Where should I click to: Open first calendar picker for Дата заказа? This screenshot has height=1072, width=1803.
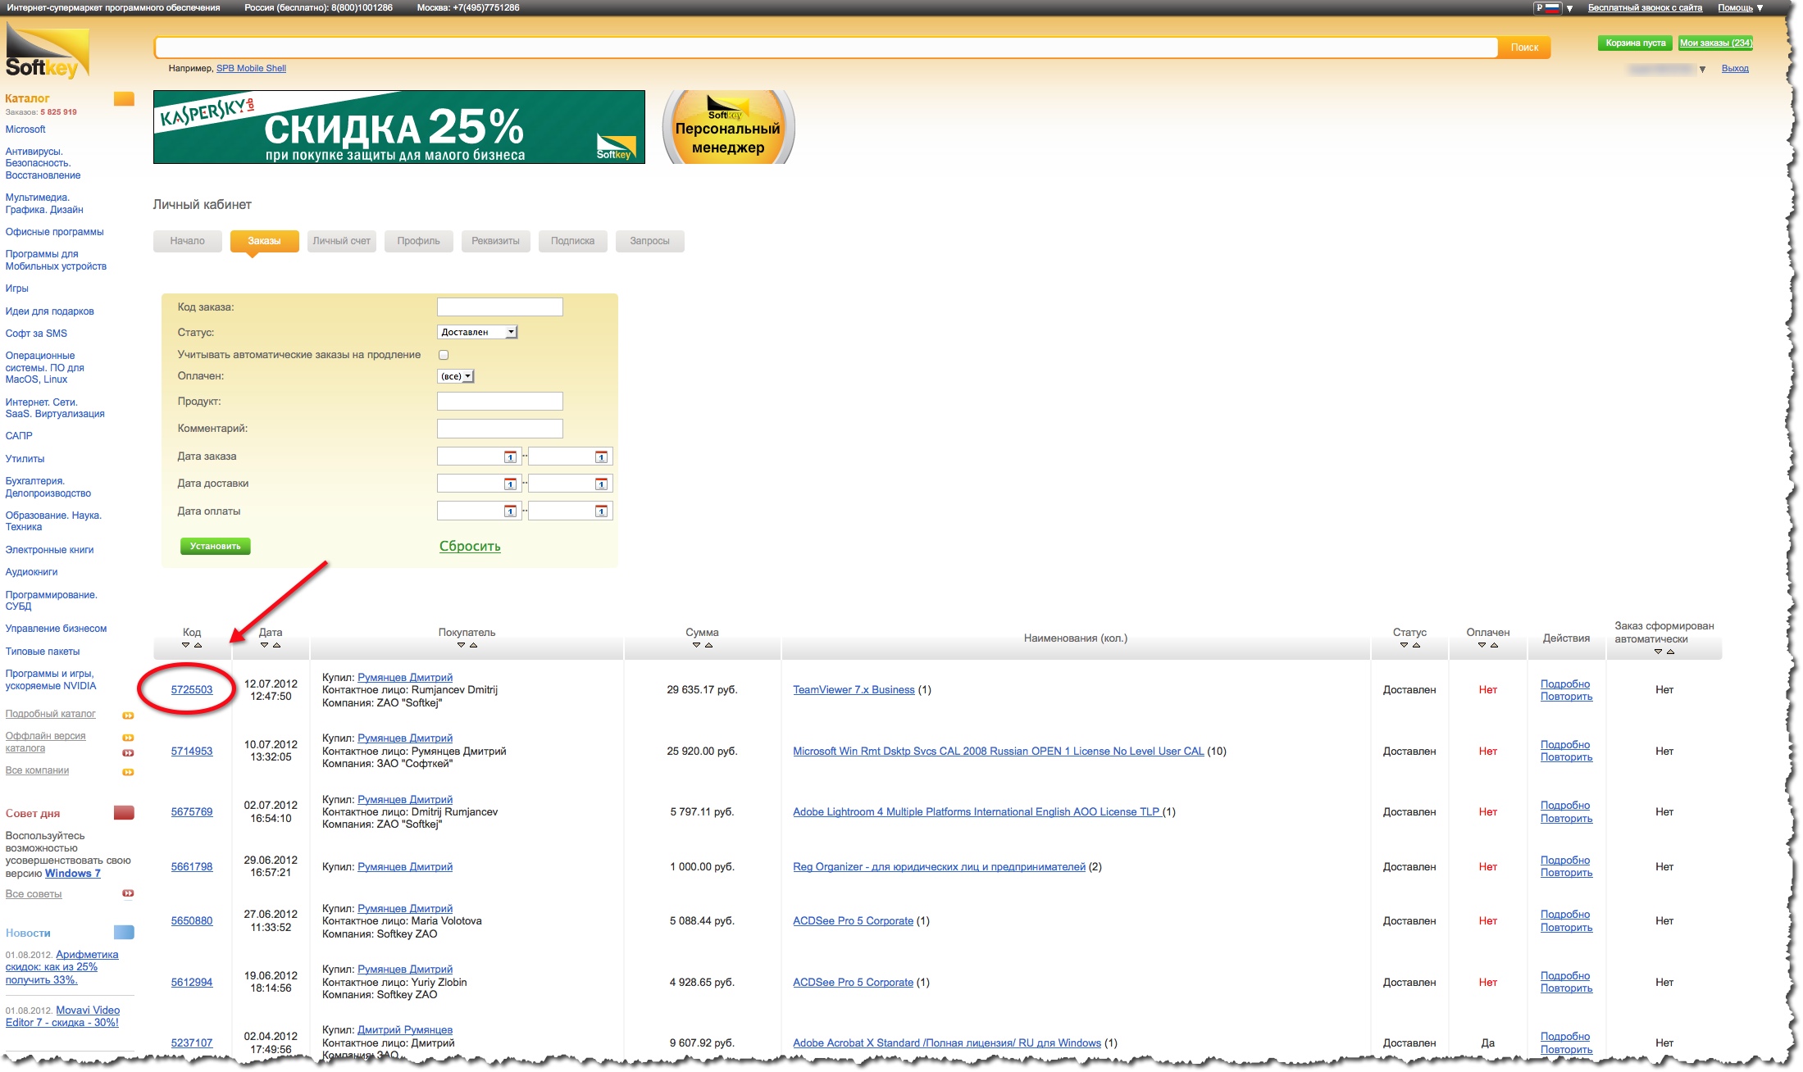point(510,457)
